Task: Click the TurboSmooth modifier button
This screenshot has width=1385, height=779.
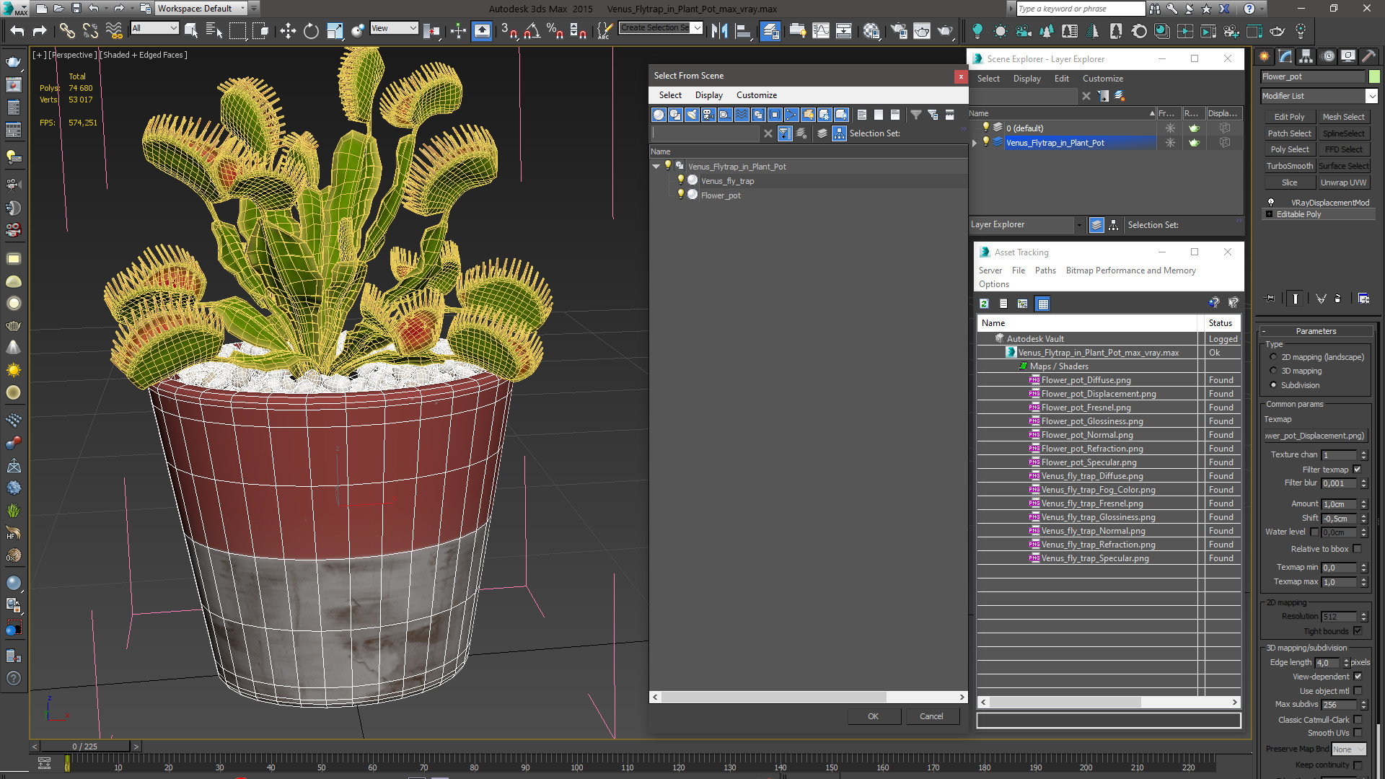Action: tap(1289, 166)
